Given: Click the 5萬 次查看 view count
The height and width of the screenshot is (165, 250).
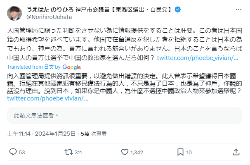Looking at the screenshot, I should [x=94, y=134].
